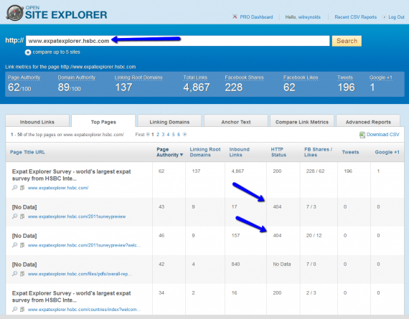This screenshot has height=319, width=409.
Task: Click magnifier icon for 2011surveypreview?welc row
Action: click(x=15, y=245)
